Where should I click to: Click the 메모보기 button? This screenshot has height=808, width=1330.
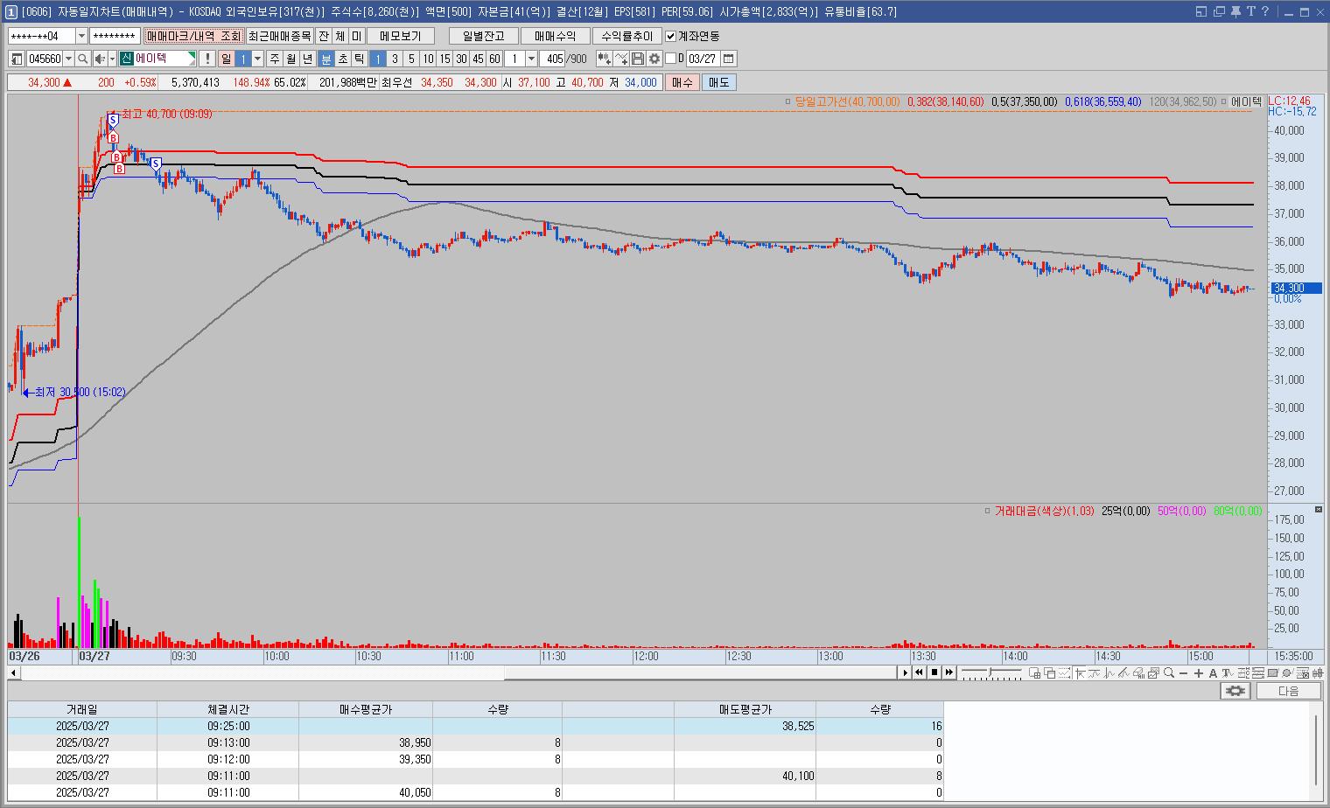pyautogui.click(x=401, y=36)
